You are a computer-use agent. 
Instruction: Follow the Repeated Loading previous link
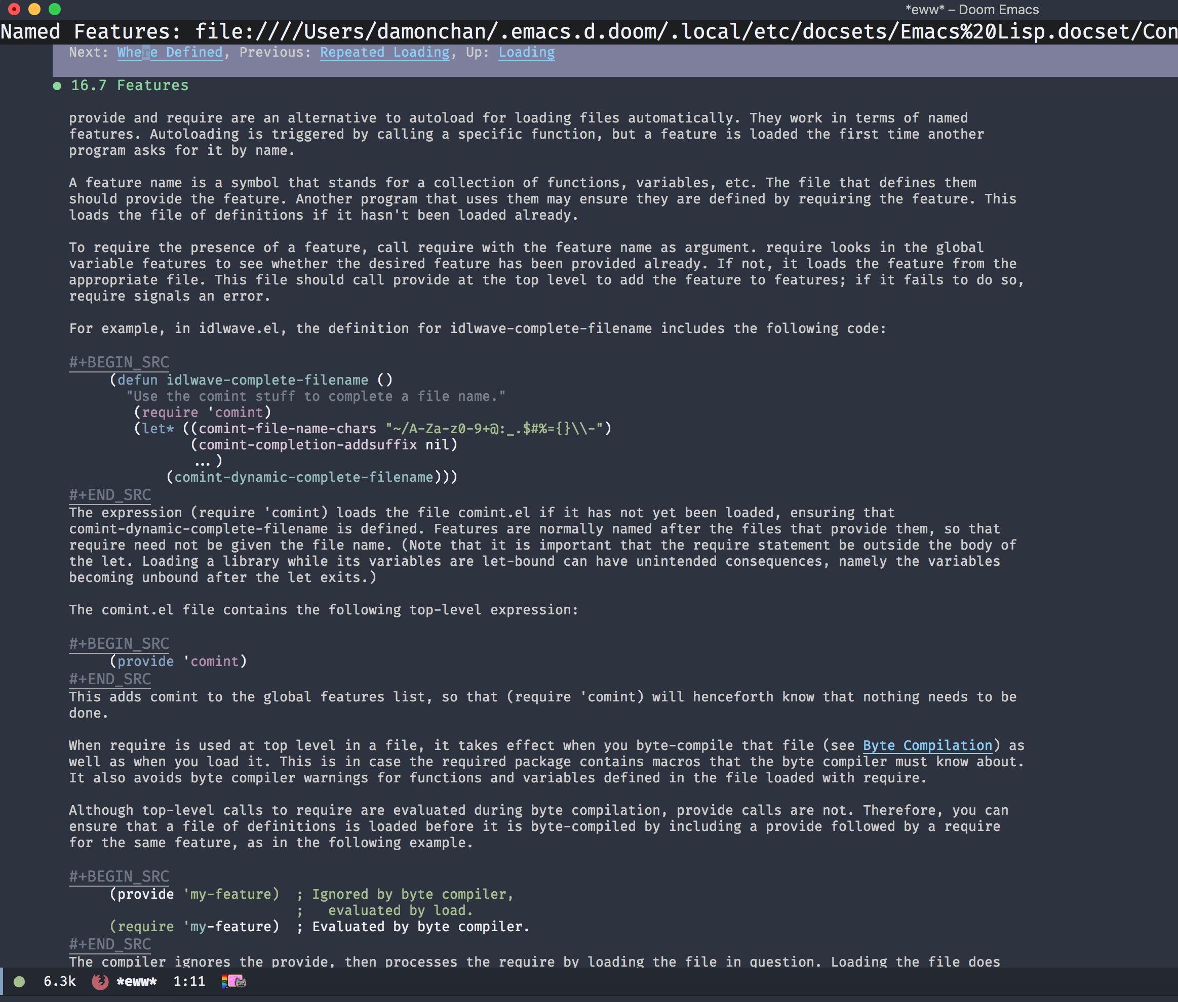[384, 52]
